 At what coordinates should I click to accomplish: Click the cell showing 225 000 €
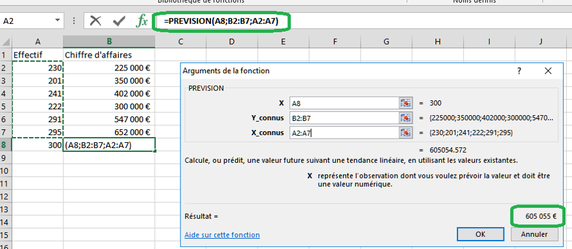click(x=109, y=67)
